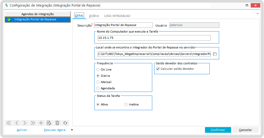Go to the next record

click(x=25, y=123)
